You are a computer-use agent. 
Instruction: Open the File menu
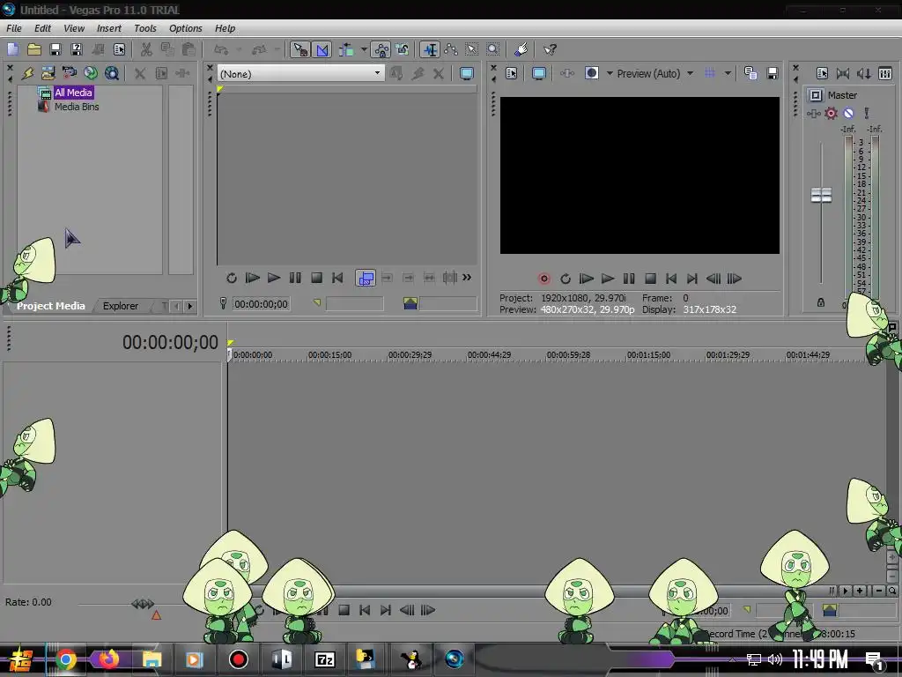pyautogui.click(x=14, y=28)
